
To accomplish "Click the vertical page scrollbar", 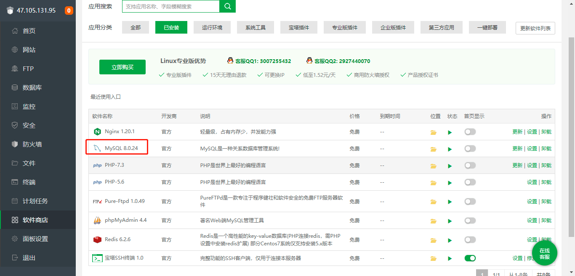I will click(x=571, y=137).
